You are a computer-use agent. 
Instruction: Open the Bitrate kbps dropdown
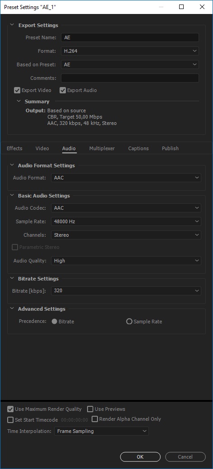126,291
